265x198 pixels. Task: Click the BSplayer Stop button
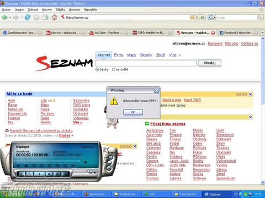pos(49,174)
